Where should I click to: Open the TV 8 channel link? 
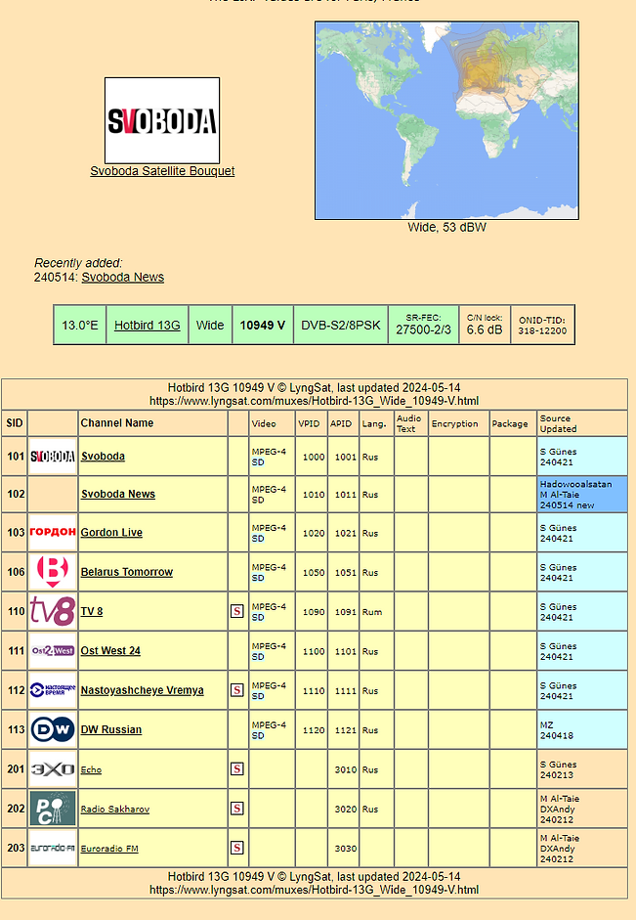[x=92, y=611]
